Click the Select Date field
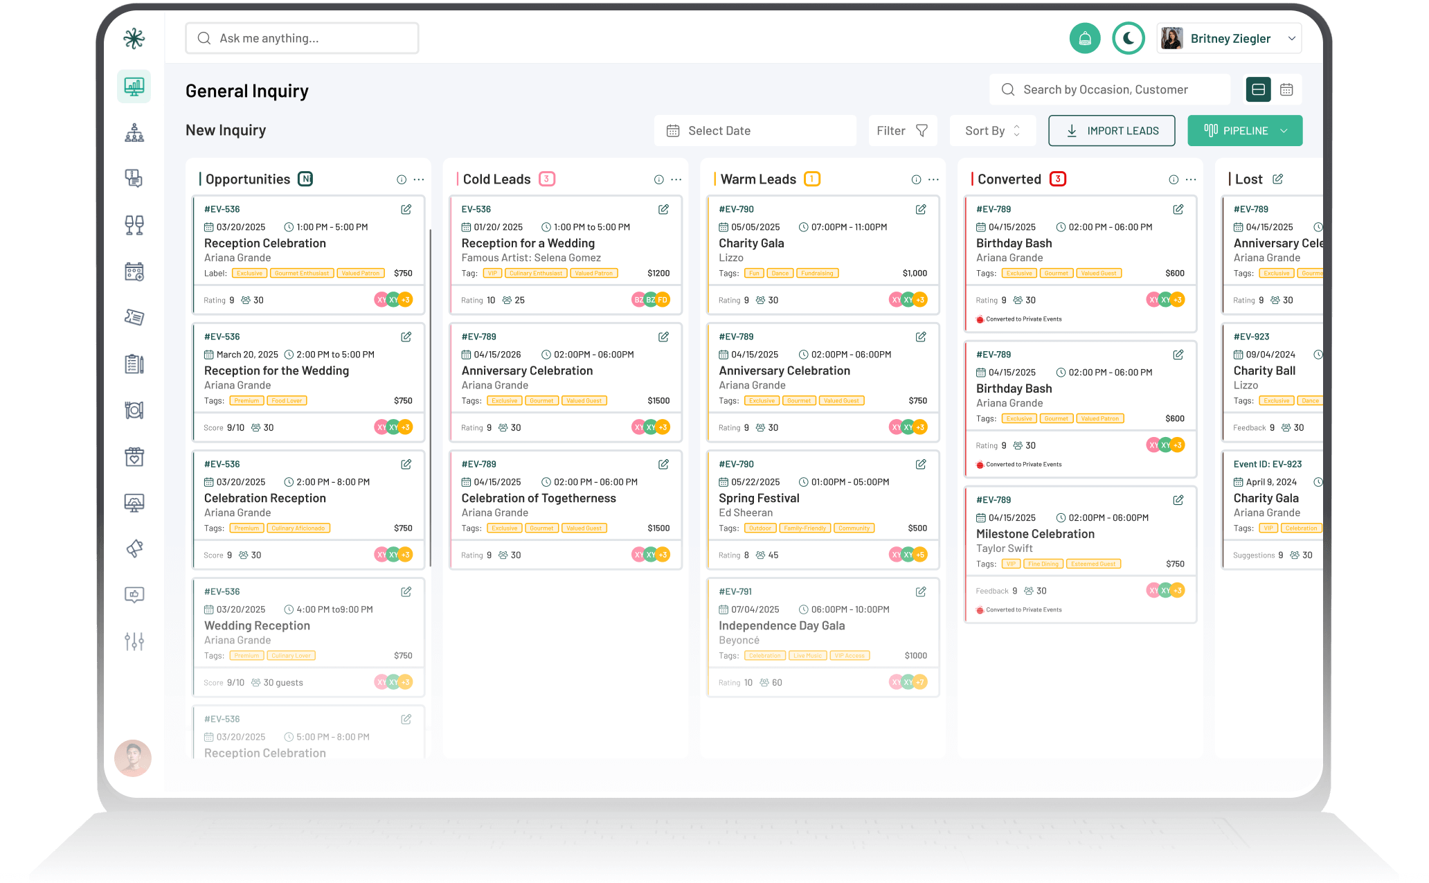1429x883 pixels. pyautogui.click(x=755, y=131)
